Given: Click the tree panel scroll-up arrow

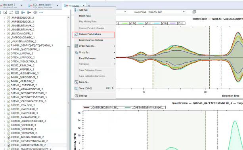Looking at the screenshot, I should click(68, 17).
